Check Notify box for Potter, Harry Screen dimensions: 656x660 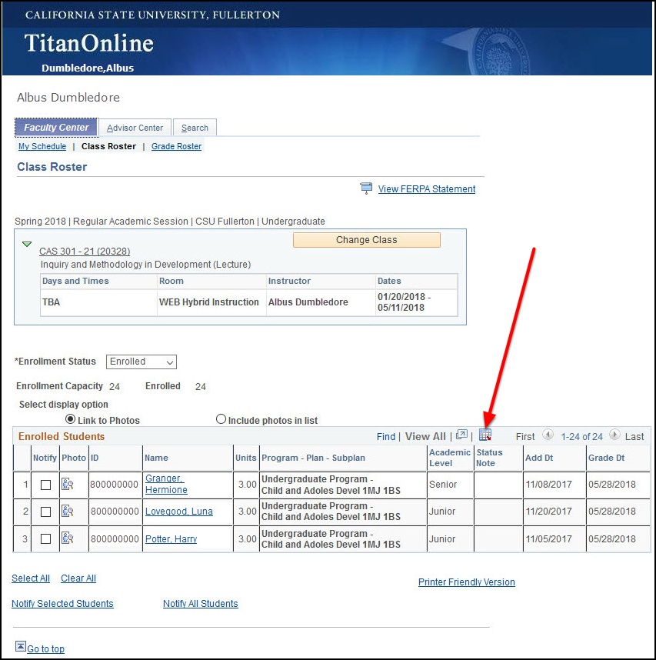coord(46,538)
